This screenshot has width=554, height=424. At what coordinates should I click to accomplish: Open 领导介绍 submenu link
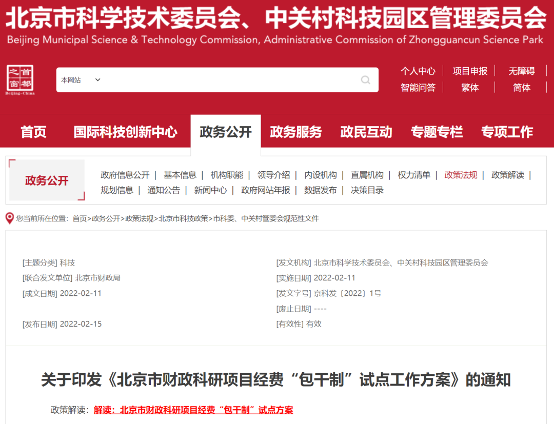click(x=273, y=175)
